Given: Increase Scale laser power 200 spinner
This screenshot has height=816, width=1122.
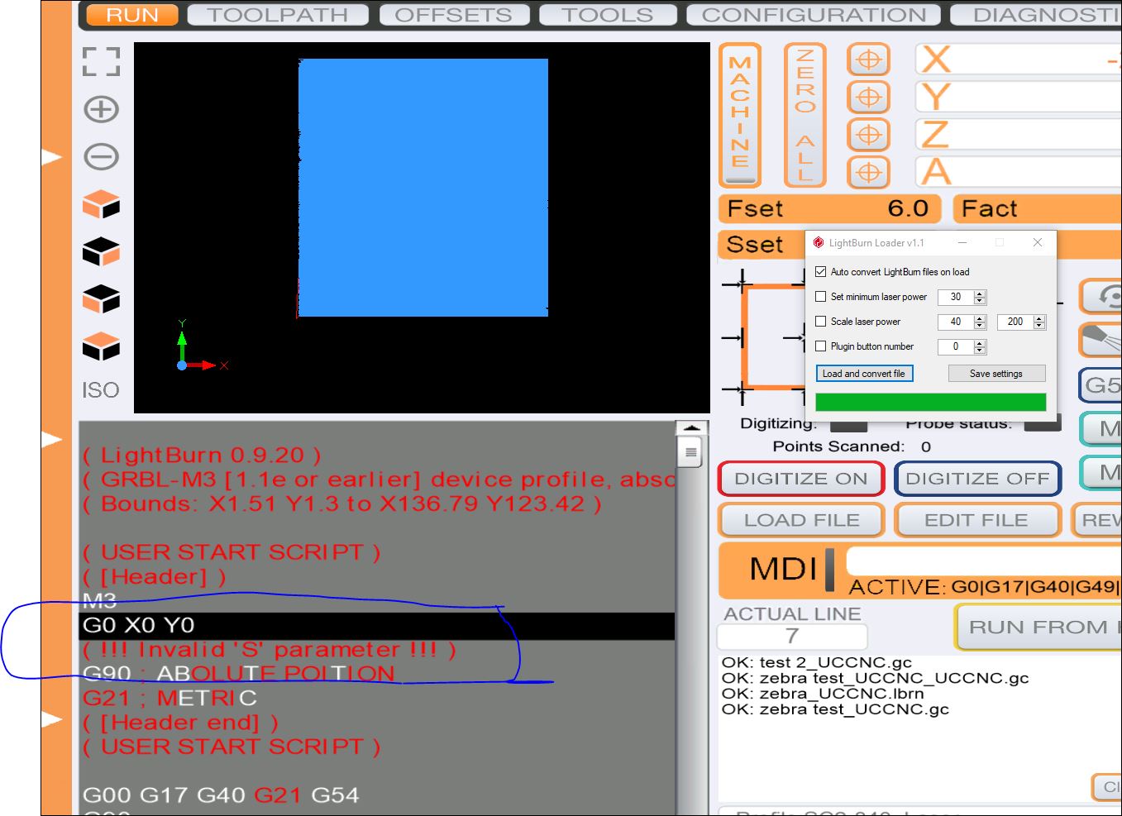Looking at the screenshot, I should click(1039, 318).
